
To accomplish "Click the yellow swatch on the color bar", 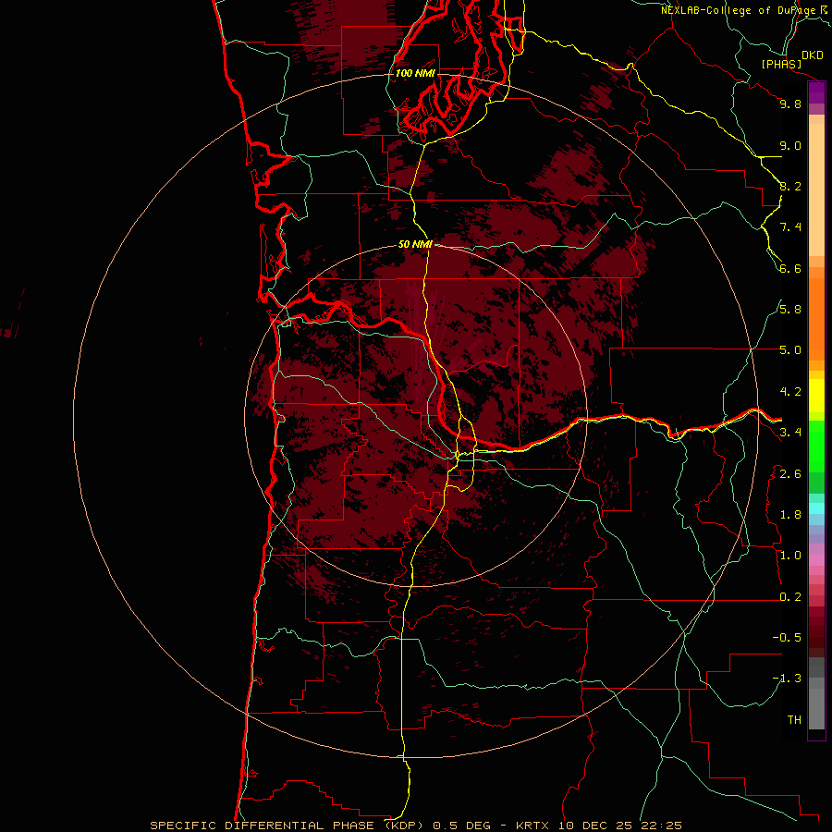I will tap(816, 396).
